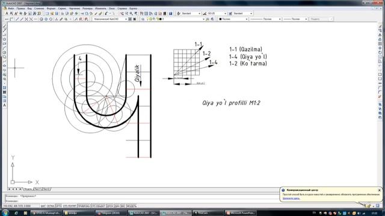
Task: Close the Communication Center notification balloon
Action: click(380, 190)
